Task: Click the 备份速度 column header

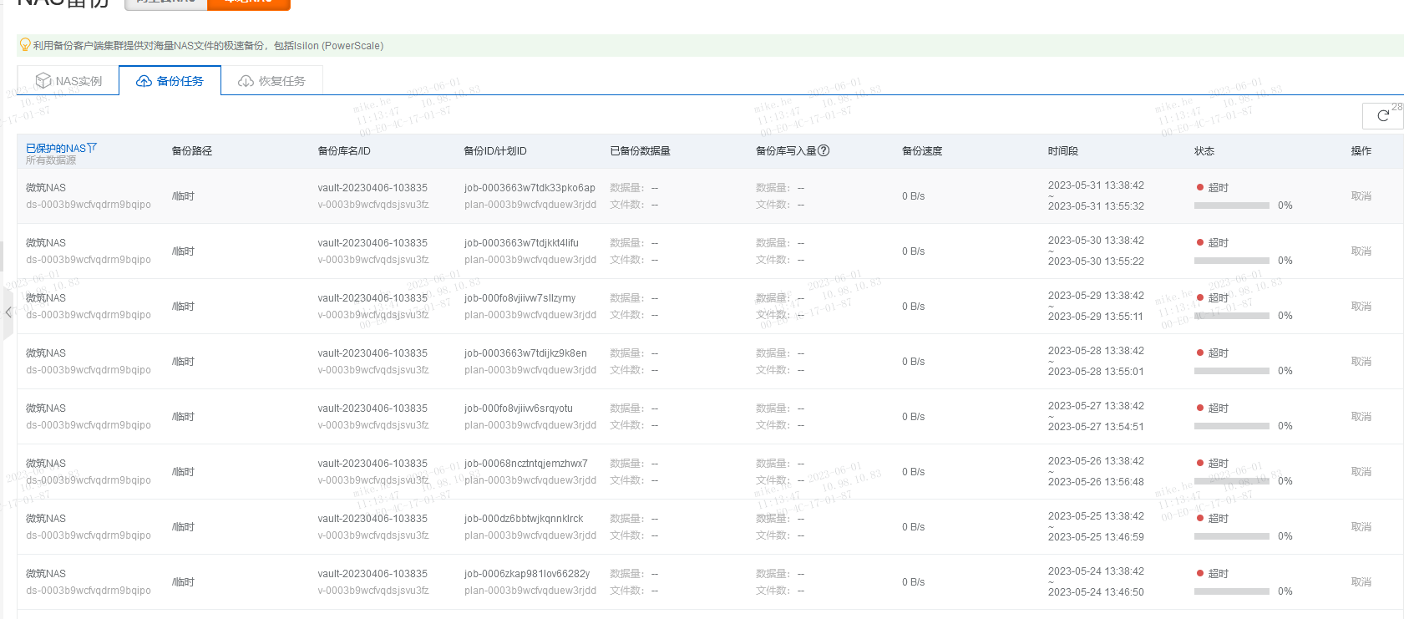Action: tap(922, 151)
